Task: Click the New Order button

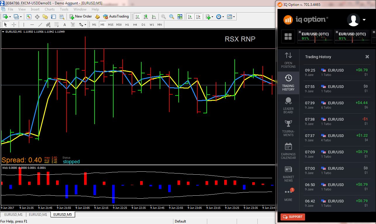Action: point(81,17)
